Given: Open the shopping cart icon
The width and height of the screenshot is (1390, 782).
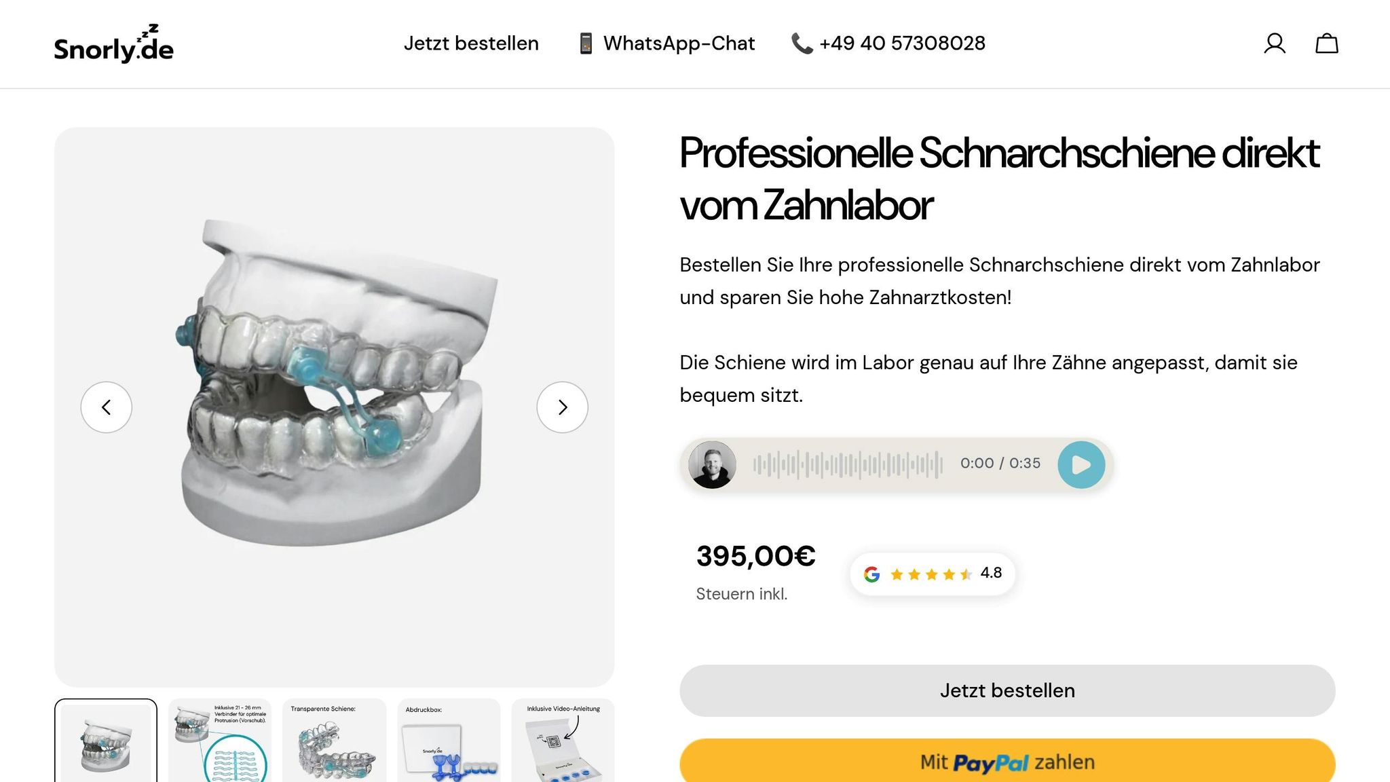Looking at the screenshot, I should (1326, 44).
